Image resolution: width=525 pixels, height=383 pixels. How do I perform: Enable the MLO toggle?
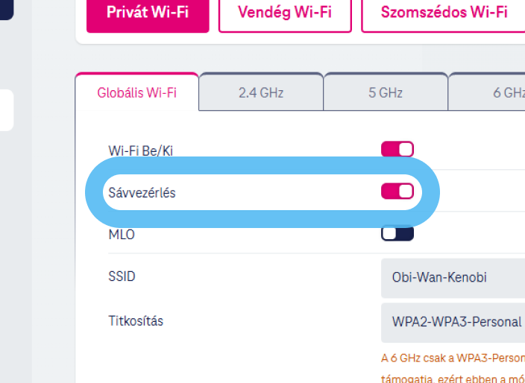tap(397, 234)
